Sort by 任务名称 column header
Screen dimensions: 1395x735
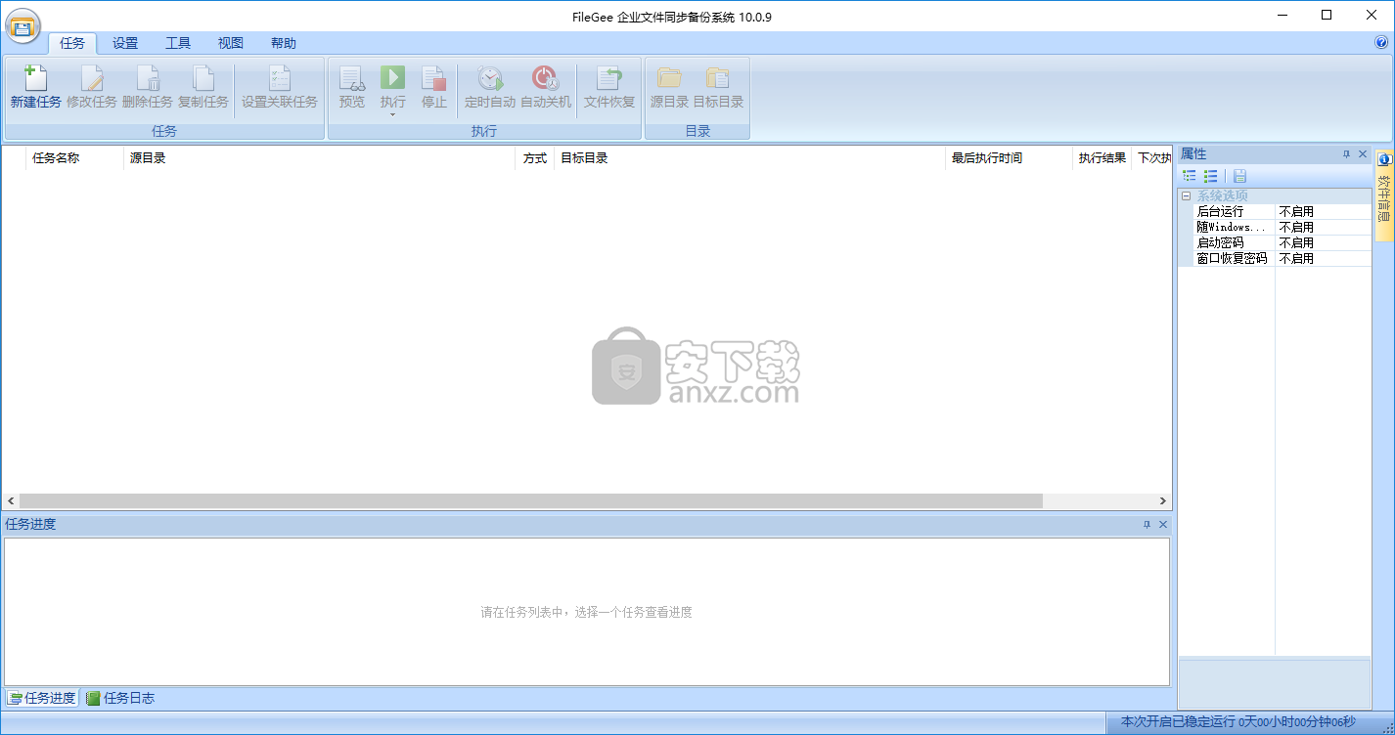74,158
